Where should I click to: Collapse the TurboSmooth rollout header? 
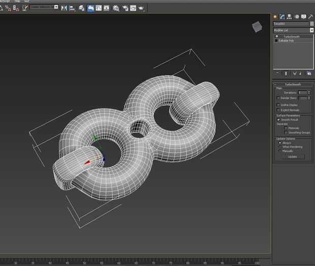(292, 84)
